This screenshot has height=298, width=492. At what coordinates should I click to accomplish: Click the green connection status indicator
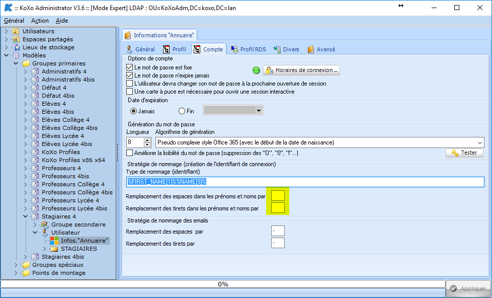[256, 70]
